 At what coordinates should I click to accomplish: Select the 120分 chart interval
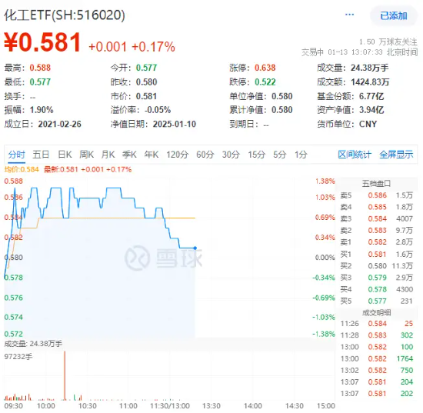[x=177, y=155]
